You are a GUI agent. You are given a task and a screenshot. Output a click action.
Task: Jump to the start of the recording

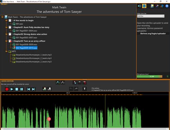pos(28,89)
